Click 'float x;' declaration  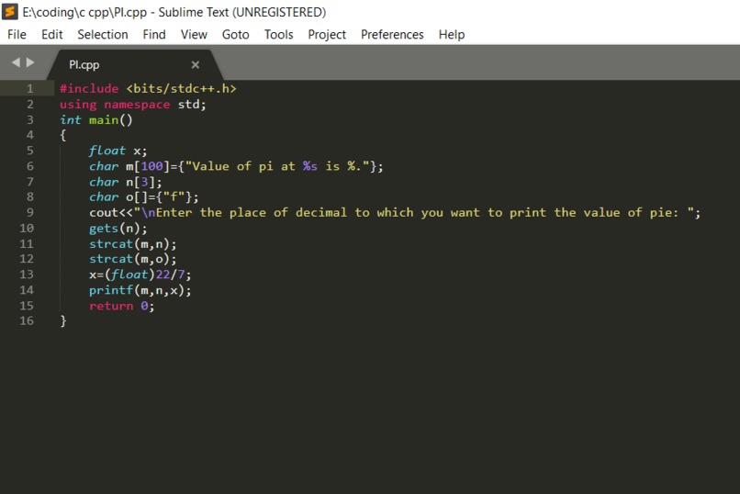tap(118, 151)
